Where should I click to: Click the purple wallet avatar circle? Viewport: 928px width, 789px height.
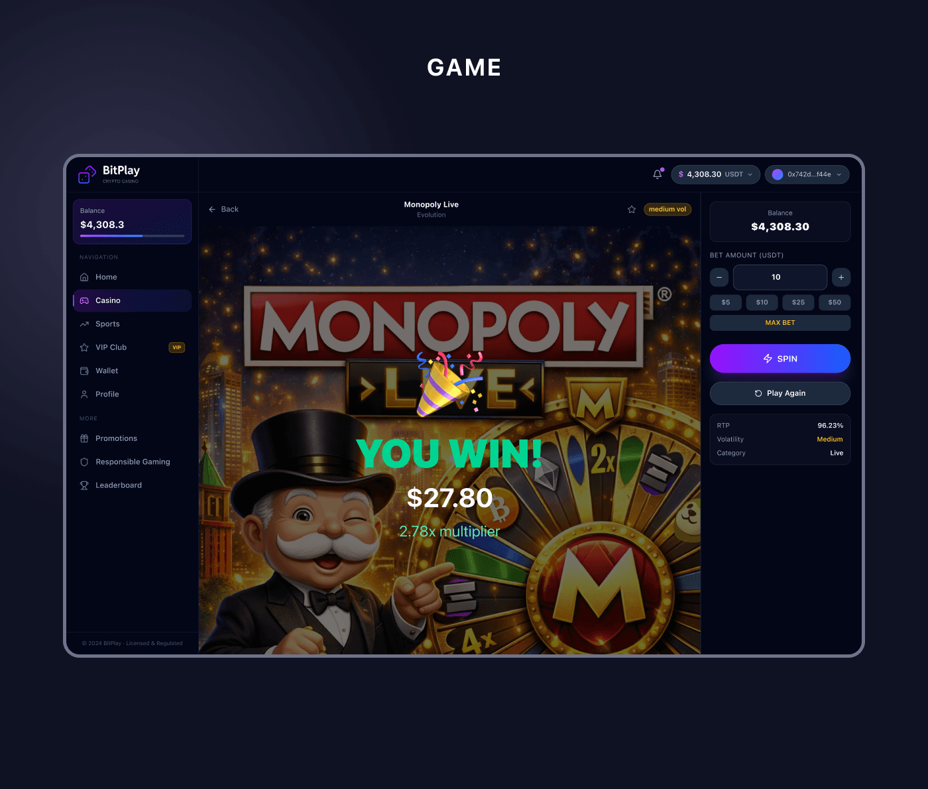(778, 174)
